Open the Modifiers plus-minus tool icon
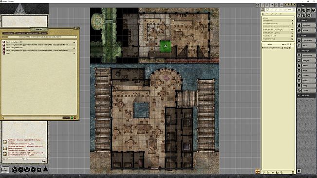This screenshot has width=317, height=178. tap(299, 16)
